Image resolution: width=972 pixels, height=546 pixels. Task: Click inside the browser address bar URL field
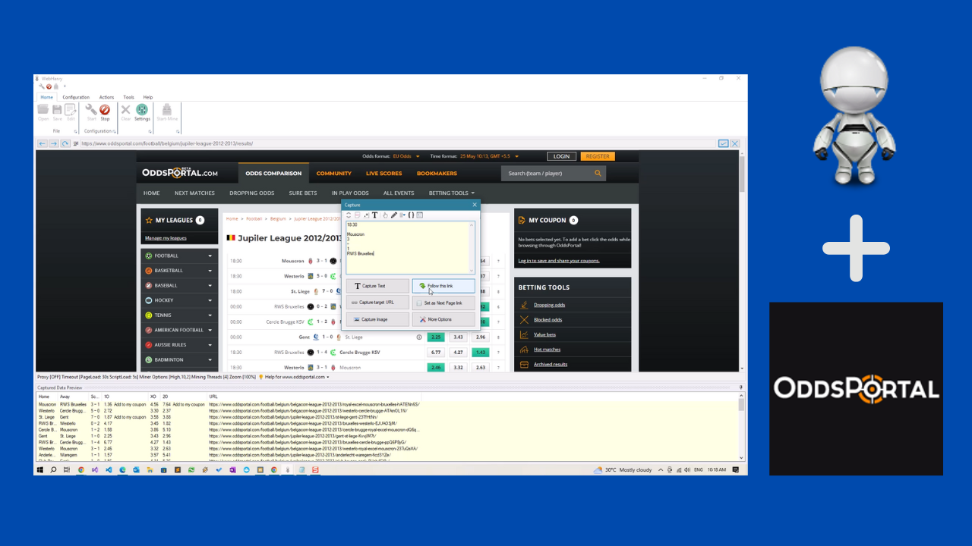tap(228, 143)
